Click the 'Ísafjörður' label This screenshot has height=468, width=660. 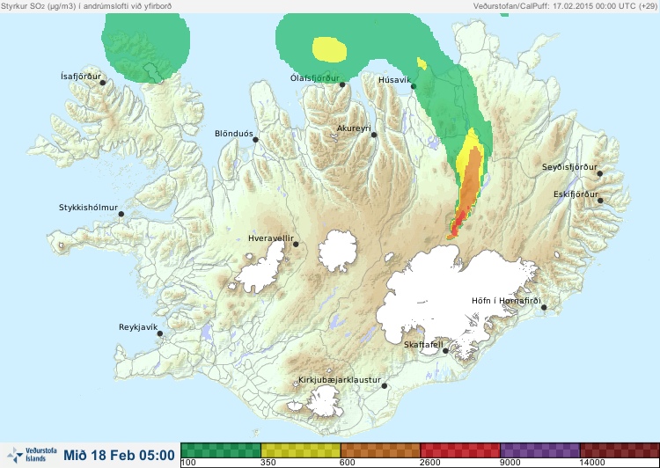(x=81, y=77)
